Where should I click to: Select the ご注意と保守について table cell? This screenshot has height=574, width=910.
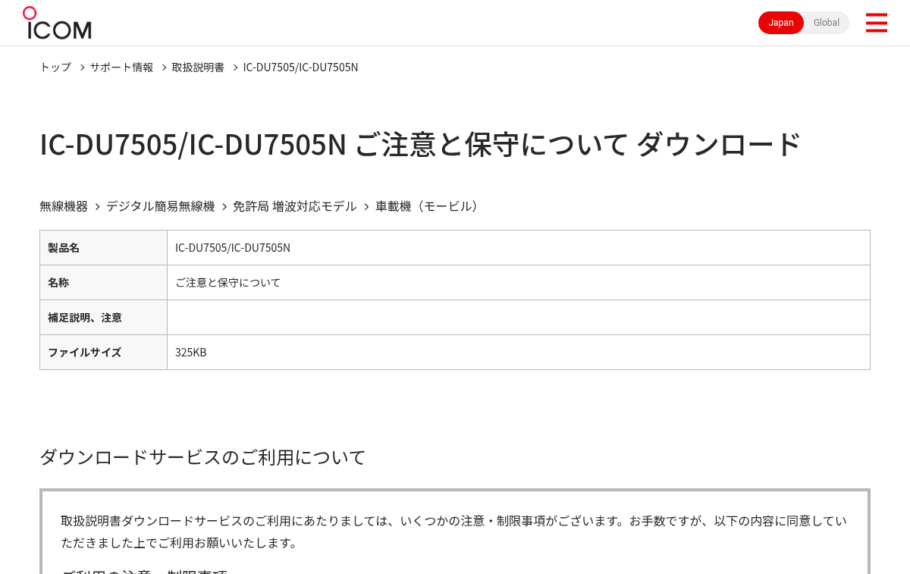click(519, 283)
